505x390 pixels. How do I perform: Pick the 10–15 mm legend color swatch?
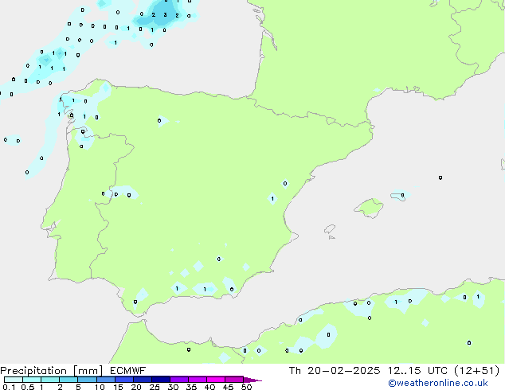pos(105,380)
